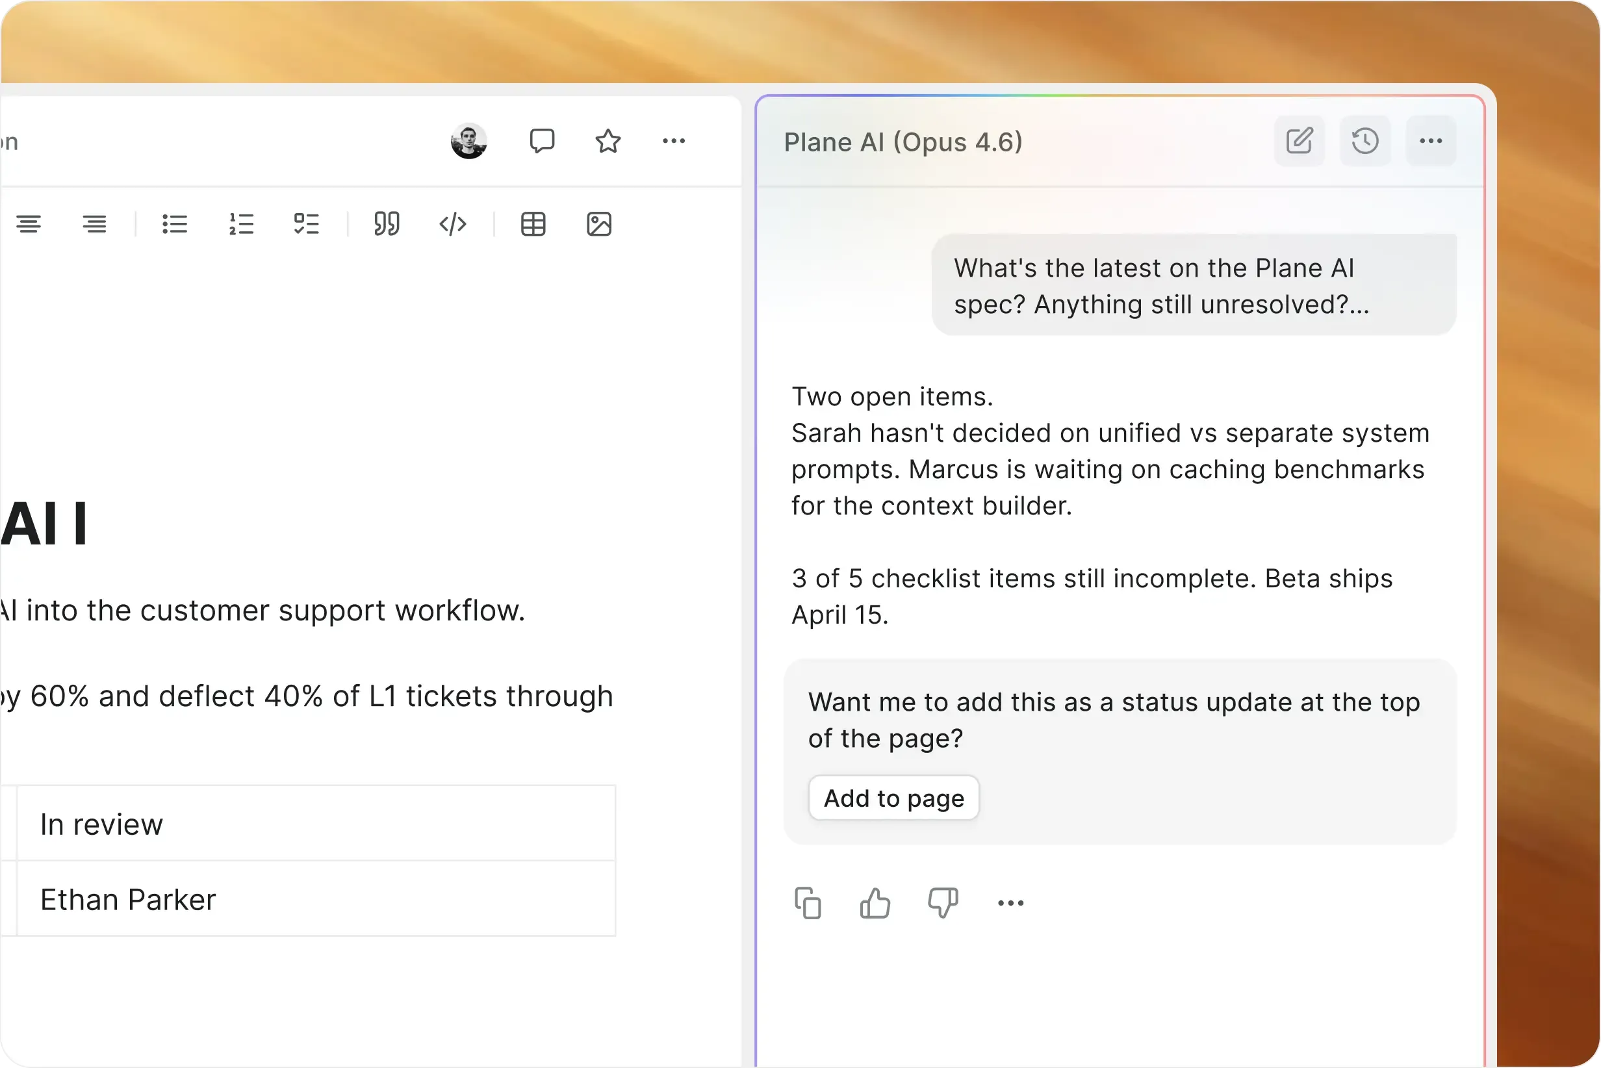The image size is (1601, 1068).
Task: Click the Add to page button
Action: tap(894, 798)
